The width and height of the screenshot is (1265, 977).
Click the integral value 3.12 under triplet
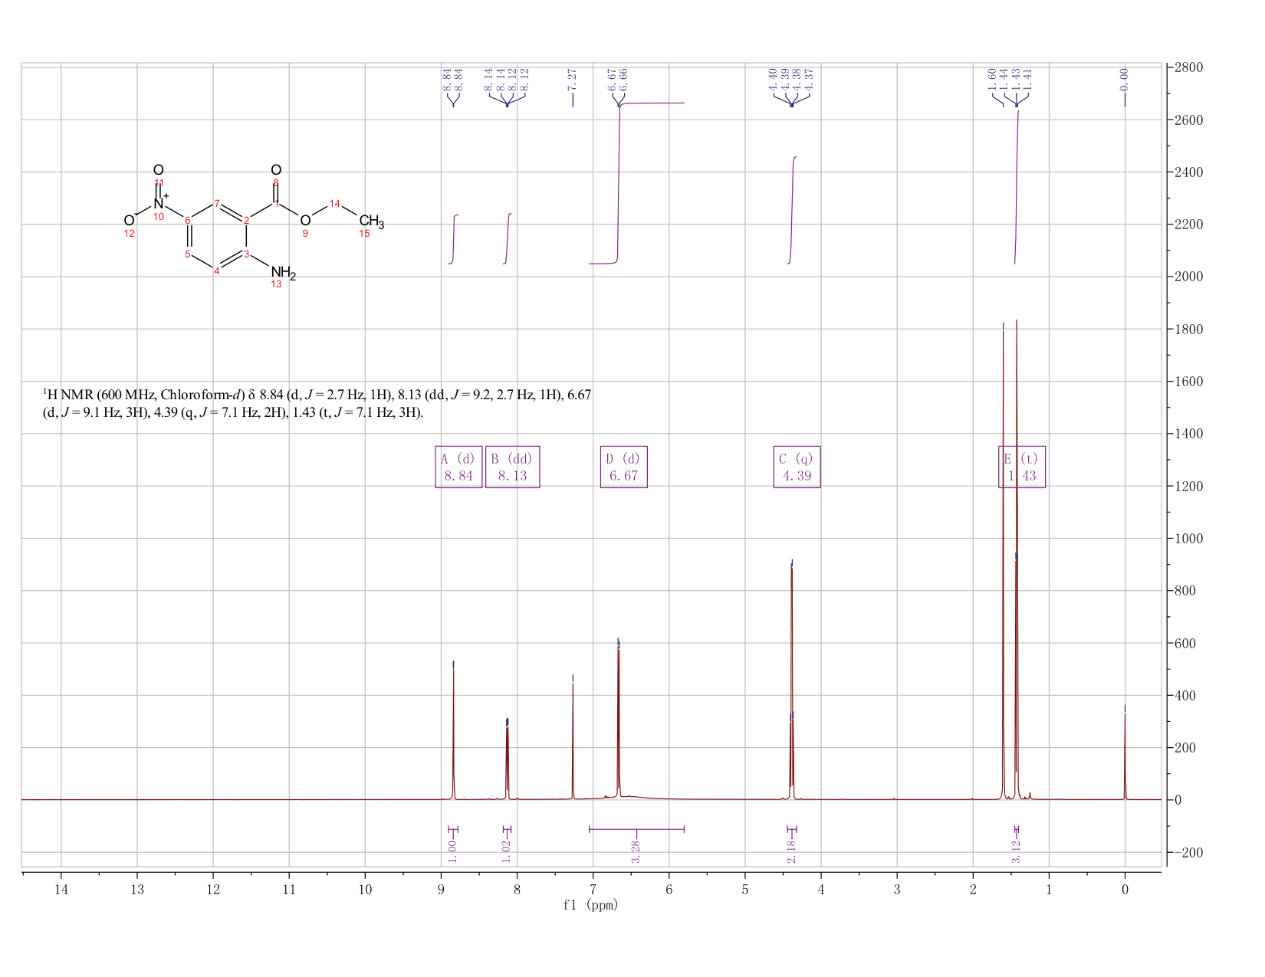coord(1016,851)
